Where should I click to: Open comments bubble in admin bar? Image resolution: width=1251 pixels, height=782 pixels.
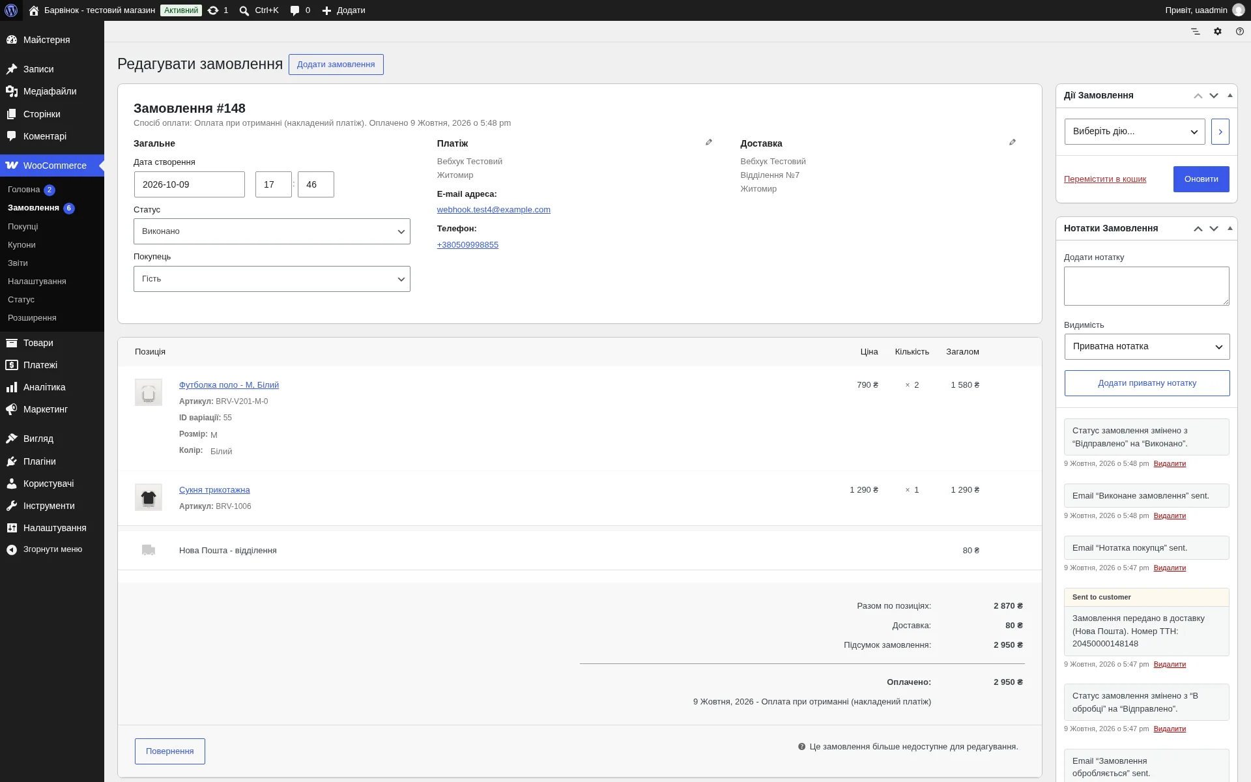click(300, 10)
